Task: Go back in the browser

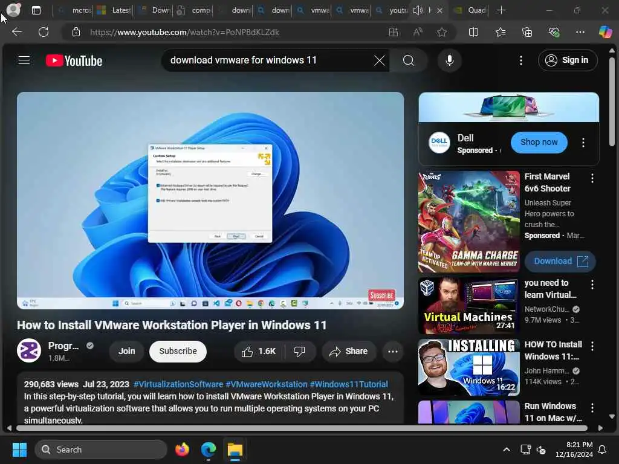Action: (x=16, y=32)
